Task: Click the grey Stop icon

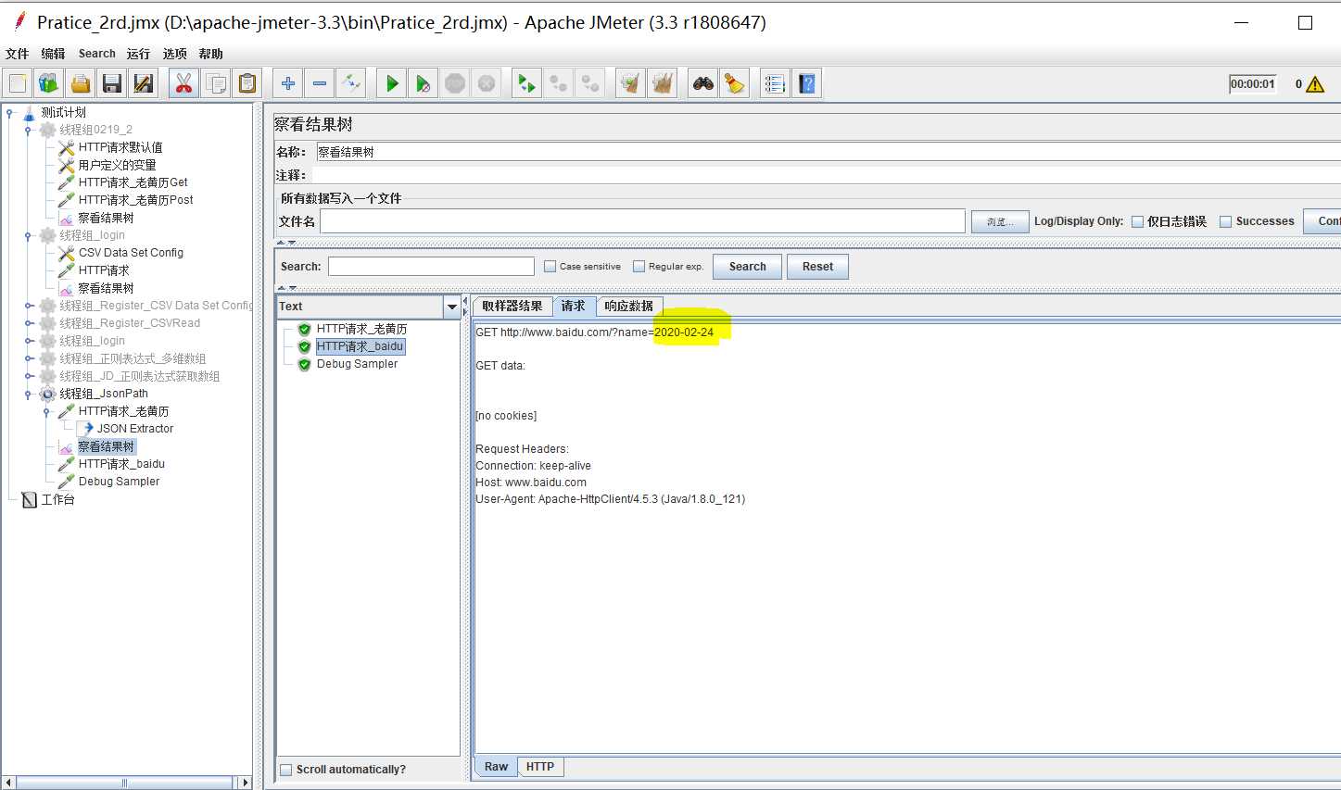Action: click(x=455, y=83)
